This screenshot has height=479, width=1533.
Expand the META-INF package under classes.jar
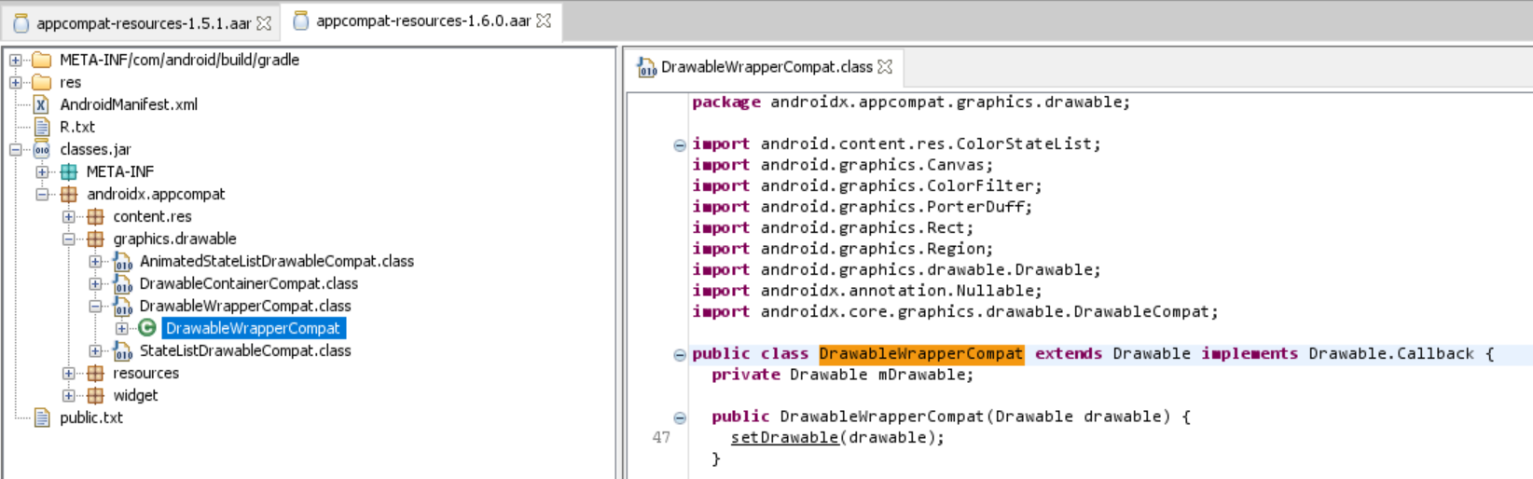pos(42,171)
